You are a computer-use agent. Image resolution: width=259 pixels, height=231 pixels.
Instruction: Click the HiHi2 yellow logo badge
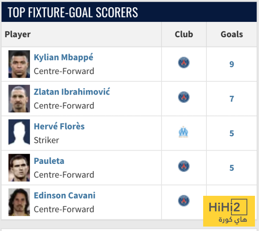pyautogui.click(x=229, y=211)
